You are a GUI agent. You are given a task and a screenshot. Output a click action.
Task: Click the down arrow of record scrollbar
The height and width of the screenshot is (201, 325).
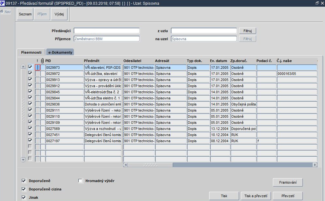pyautogui.click(x=23, y=159)
